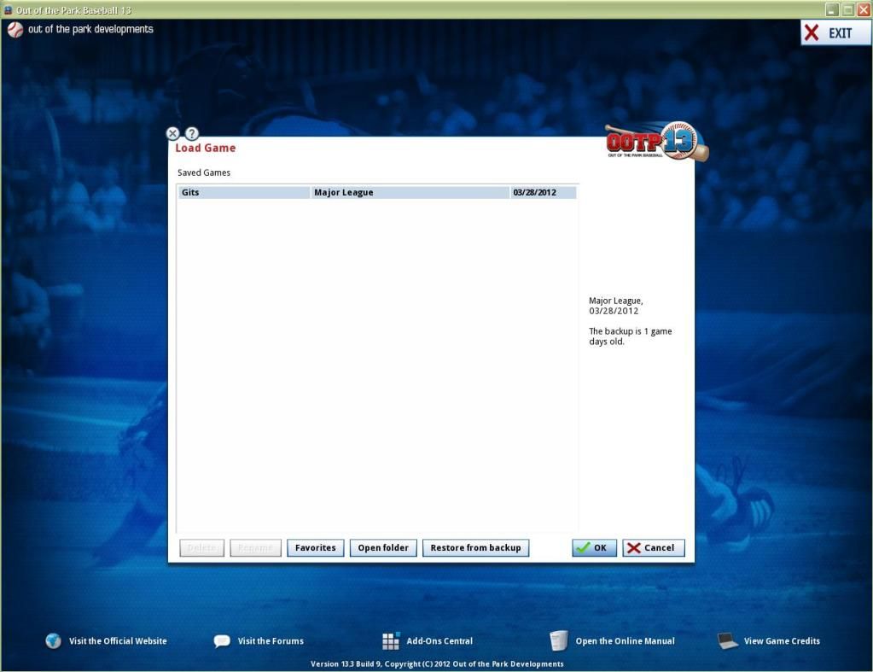Close the Load Game dialog with round X icon
The image size is (873, 672).
click(x=172, y=134)
